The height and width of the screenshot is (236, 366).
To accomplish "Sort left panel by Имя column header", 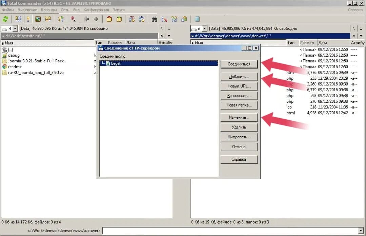I will [47, 43].
